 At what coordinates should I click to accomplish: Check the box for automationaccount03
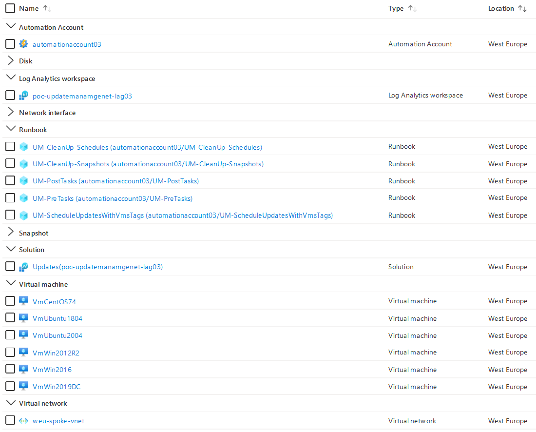pos(10,44)
